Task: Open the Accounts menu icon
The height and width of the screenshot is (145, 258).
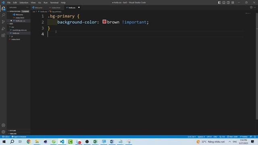Action: (3, 125)
